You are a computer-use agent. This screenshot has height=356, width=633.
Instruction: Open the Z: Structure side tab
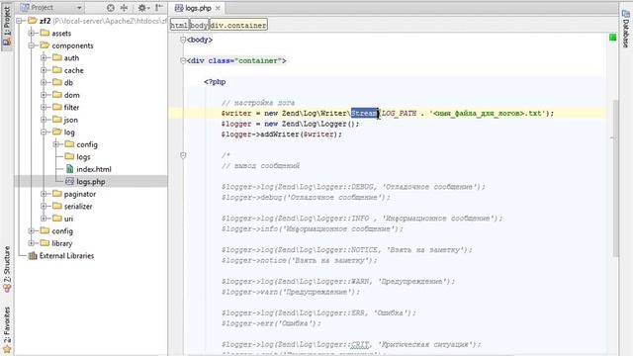point(7,269)
